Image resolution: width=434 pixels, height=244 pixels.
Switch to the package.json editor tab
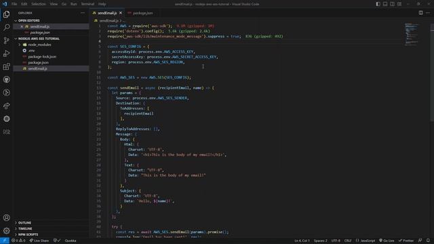point(142,13)
